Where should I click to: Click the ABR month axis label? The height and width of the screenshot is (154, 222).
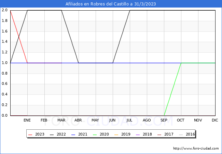[78, 120]
